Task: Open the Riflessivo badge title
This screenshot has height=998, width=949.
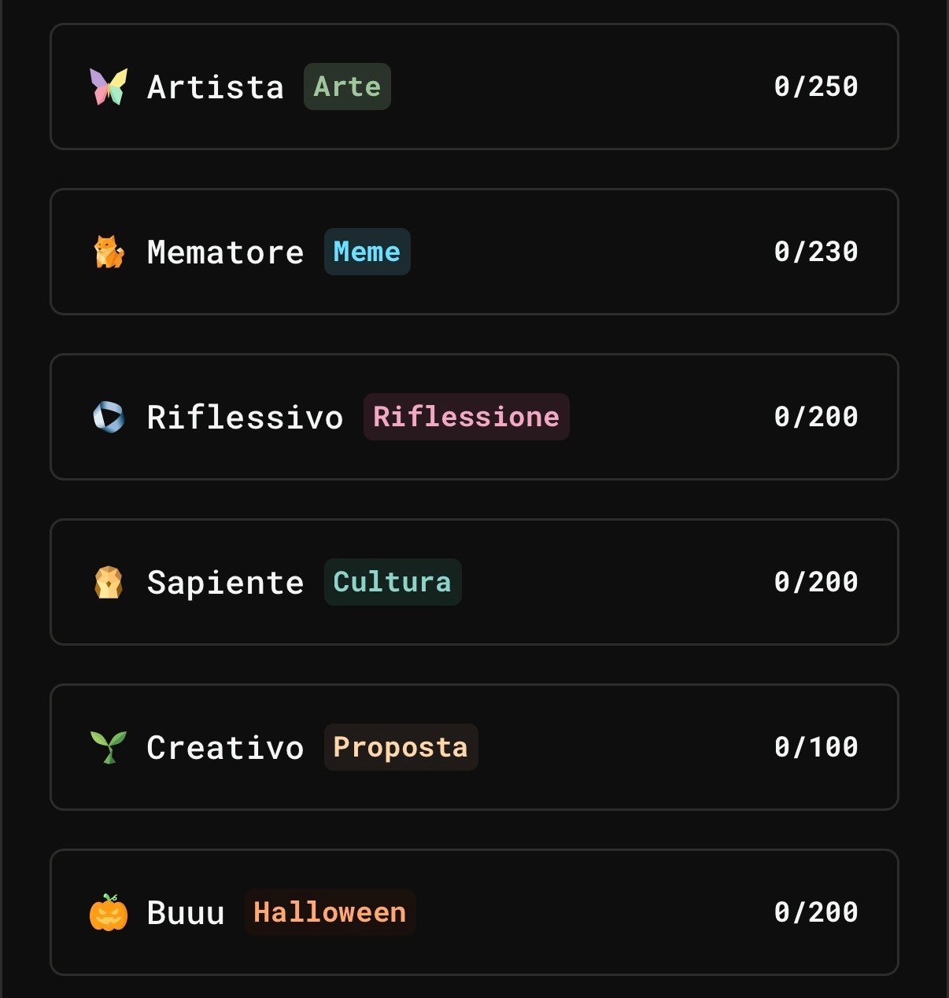Action: (245, 418)
